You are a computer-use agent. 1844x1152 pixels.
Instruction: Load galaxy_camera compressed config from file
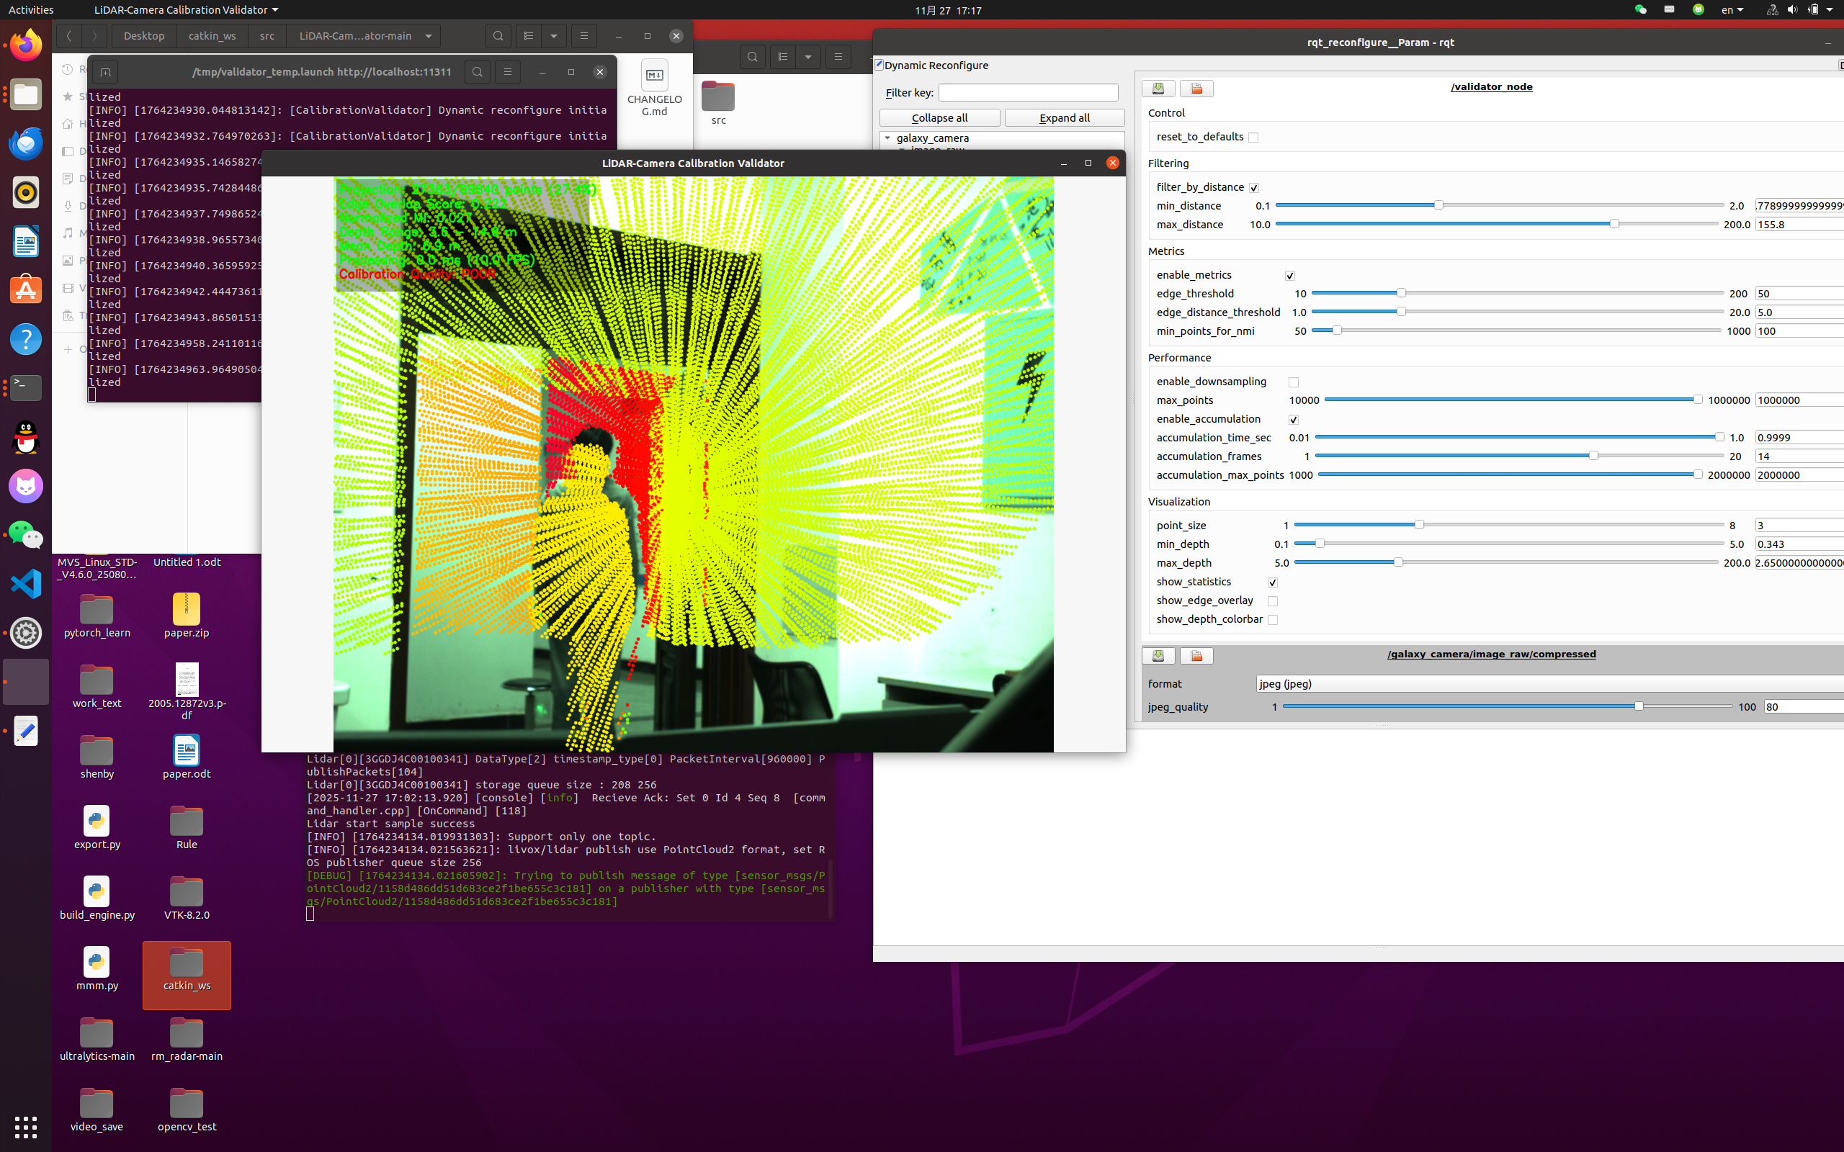click(1196, 655)
